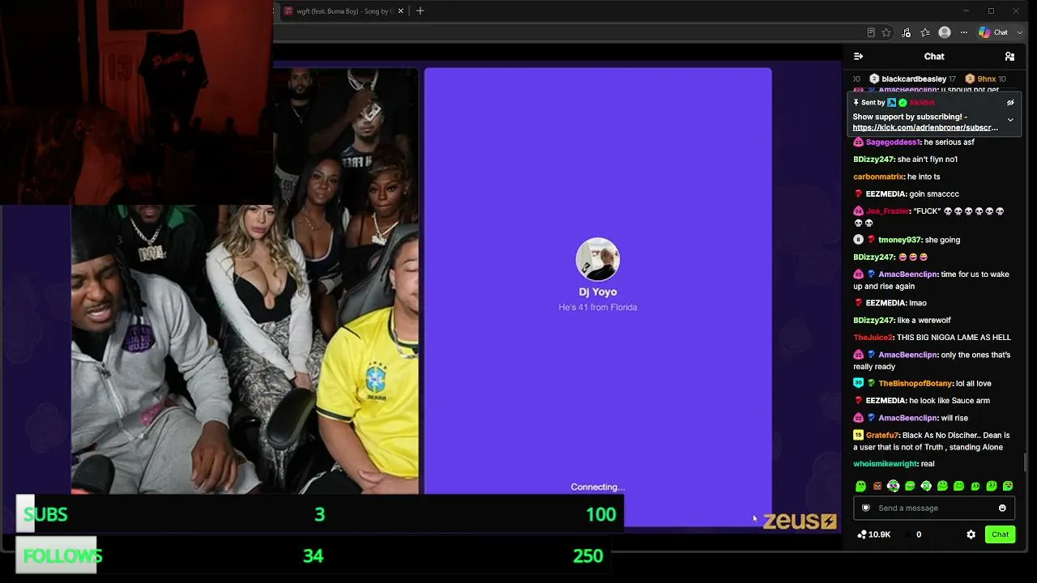Viewport: 1037px width, 583px height.
Task: Click the Dj Yoyo name label
Action: point(598,292)
